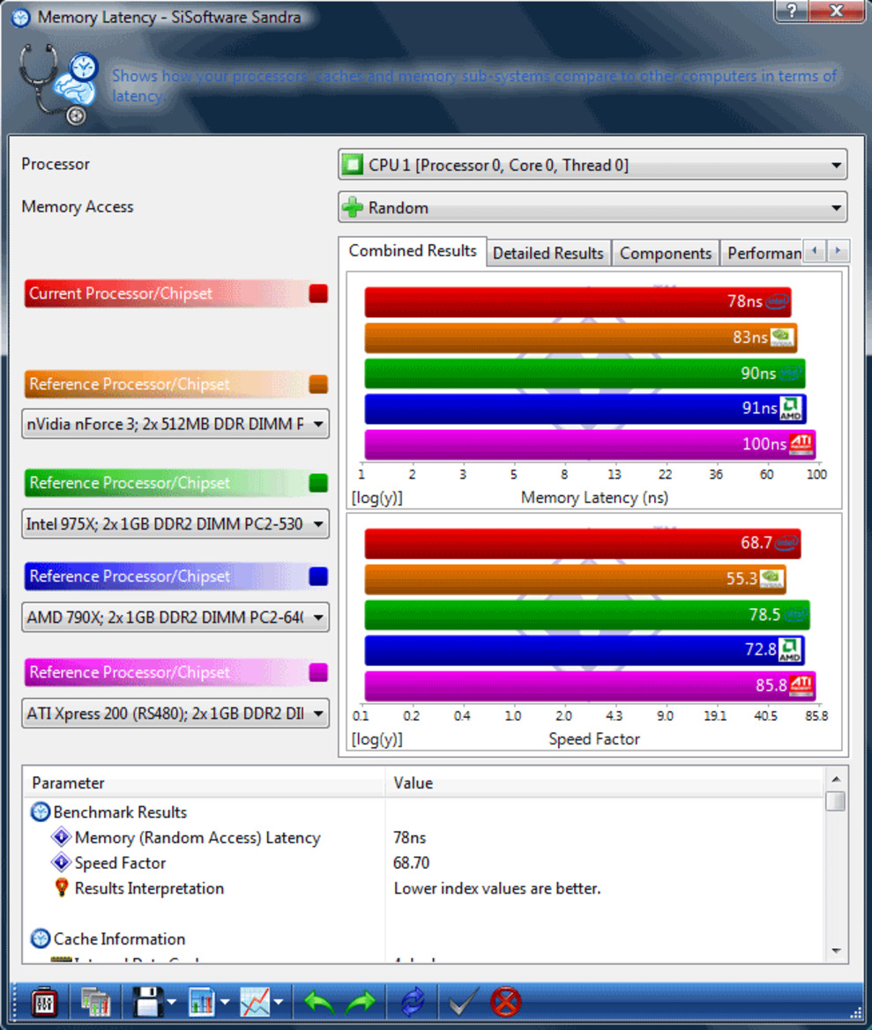Click the 83ns orange latency bar
The width and height of the screenshot is (872, 1030).
(x=581, y=337)
